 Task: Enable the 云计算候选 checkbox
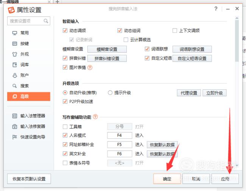coord(126,40)
